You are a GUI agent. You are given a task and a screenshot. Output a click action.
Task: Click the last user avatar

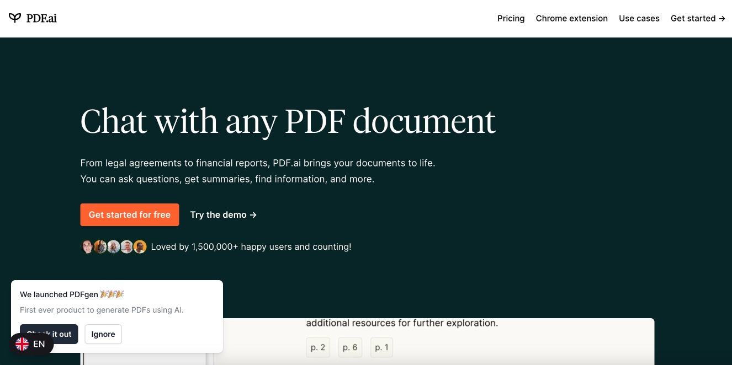coord(140,246)
